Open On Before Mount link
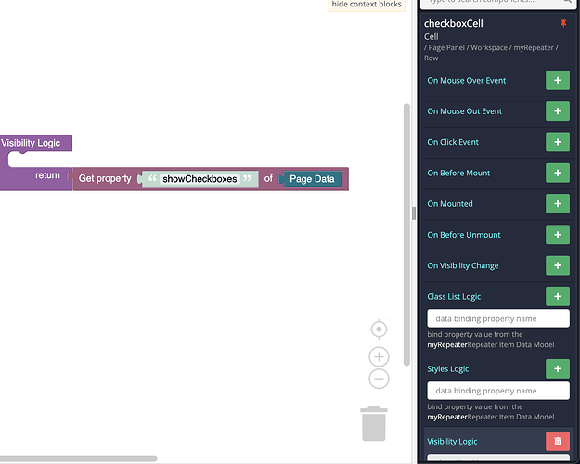 (x=458, y=173)
